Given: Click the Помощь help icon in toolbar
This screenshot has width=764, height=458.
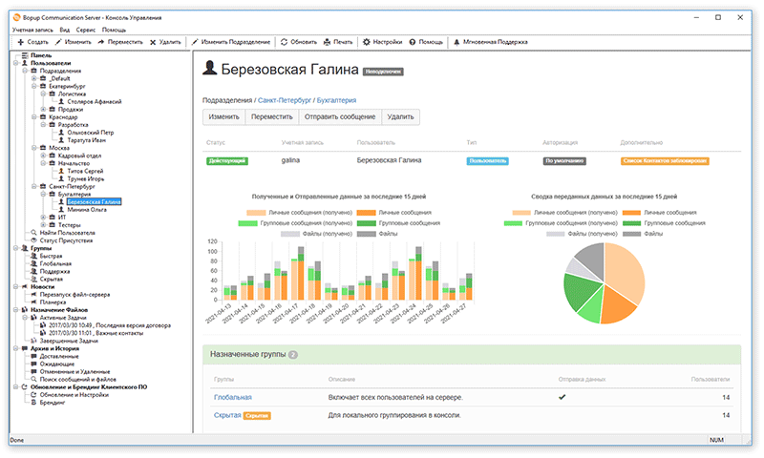Looking at the screenshot, I should click(x=412, y=42).
